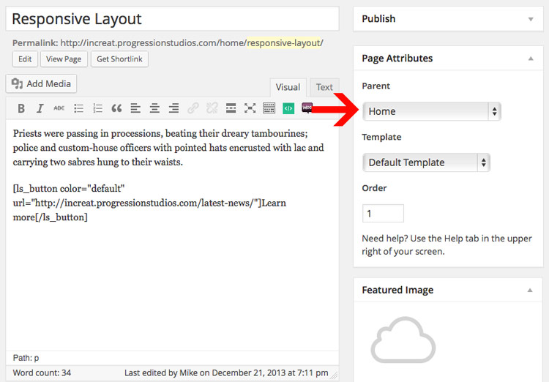Click the Order number field

click(383, 213)
